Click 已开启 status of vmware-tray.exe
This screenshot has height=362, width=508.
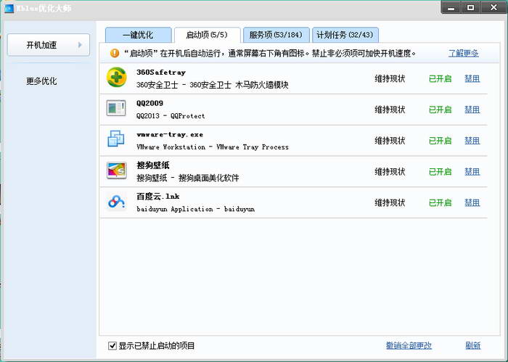440,141
